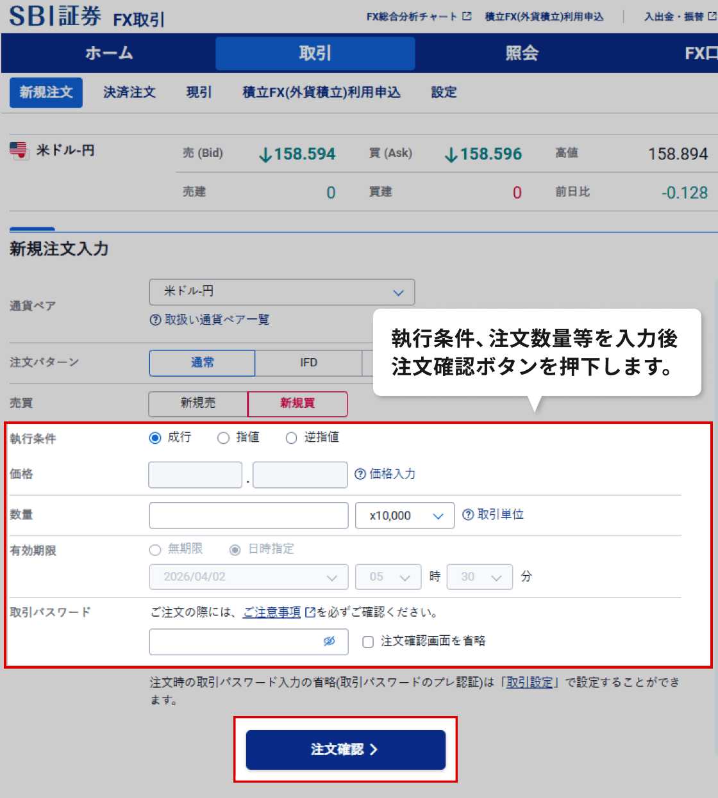Click the 前日比 value -0.128

click(684, 193)
